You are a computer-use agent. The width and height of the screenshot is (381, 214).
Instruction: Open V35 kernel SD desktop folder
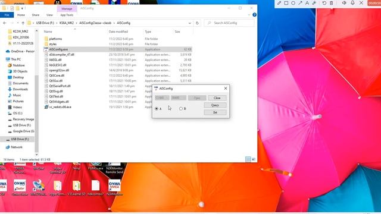pyautogui.click(x=76, y=188)
